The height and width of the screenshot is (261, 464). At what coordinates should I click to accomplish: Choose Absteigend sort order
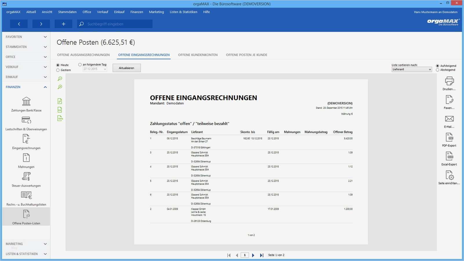click(x=438, y=70)
